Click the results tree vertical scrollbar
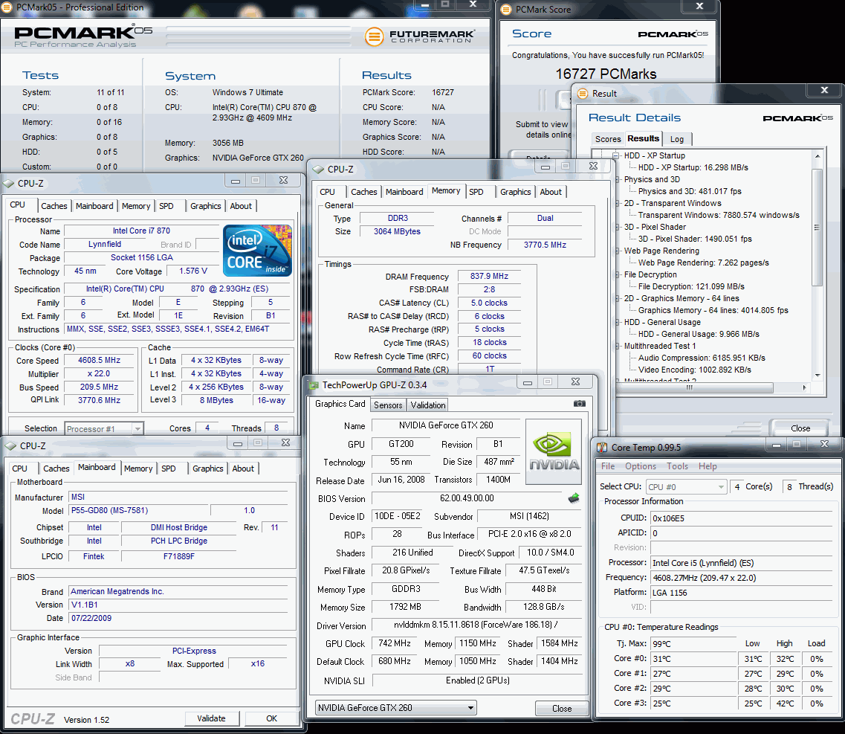Viewport: 845px width, 734px height. click(817, 228)
